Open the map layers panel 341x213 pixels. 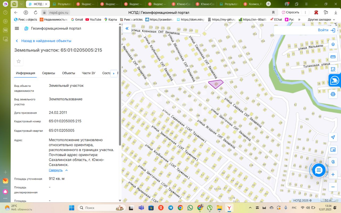point(333,44)
